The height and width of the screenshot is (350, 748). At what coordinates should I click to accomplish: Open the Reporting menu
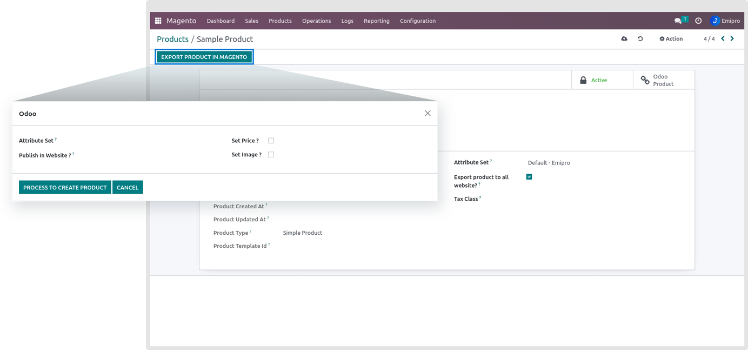pos(376,21)
